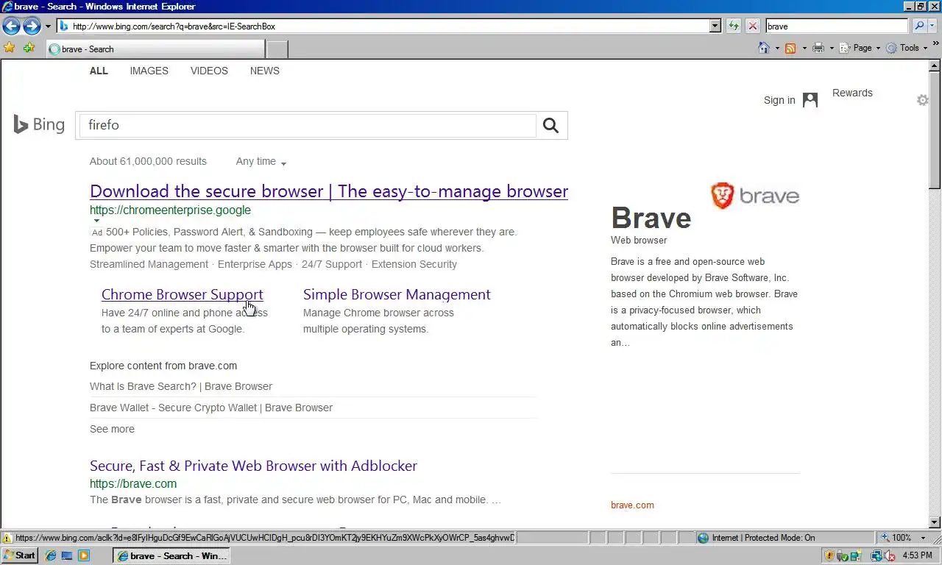The image size is (942, 565).
Task: Click 'See more' under Explore content
Action: (112, 429)
